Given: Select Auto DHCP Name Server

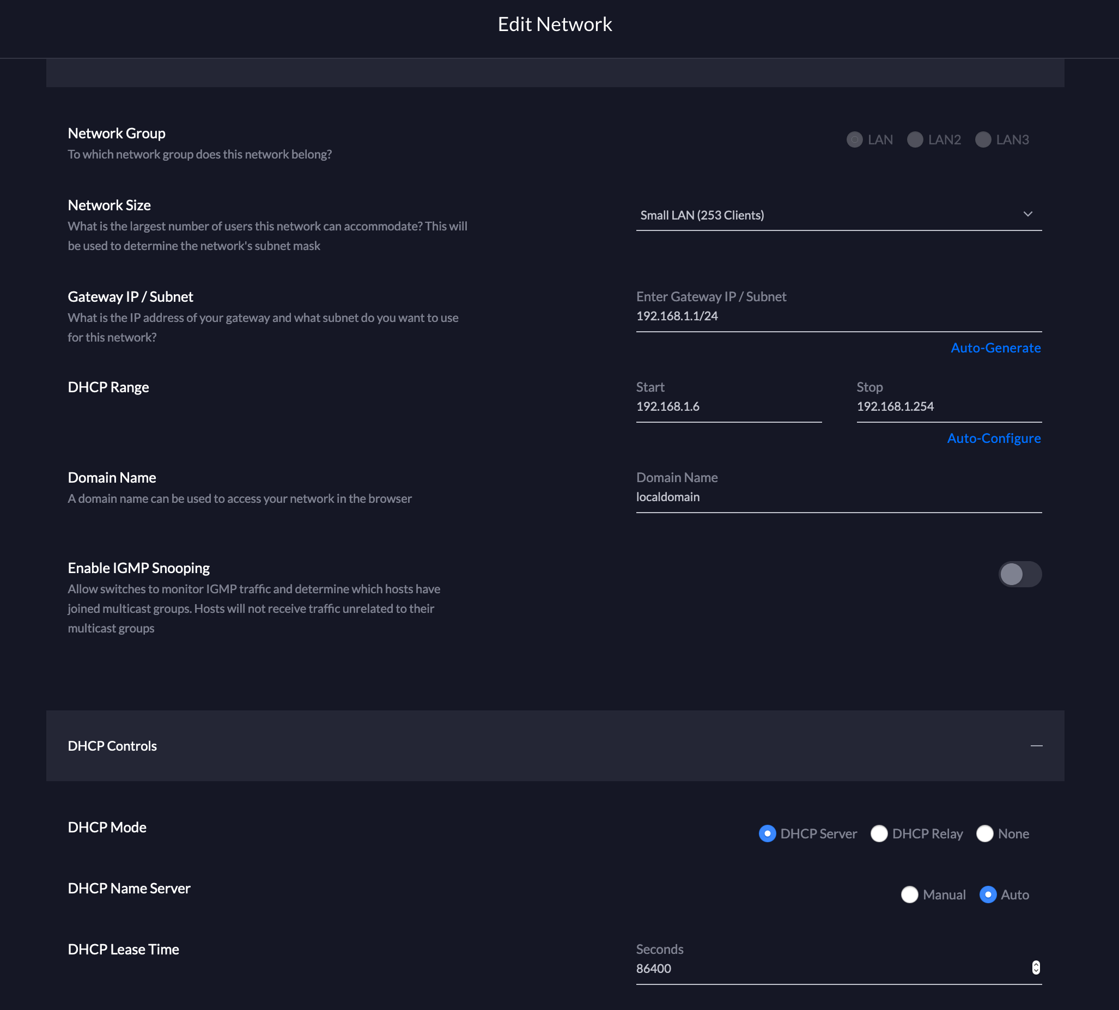Looking at the screenshot, I should 988,895.
